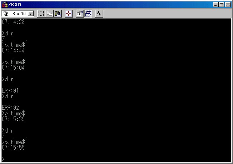233x164 pixels.
Task: Open the Properties toolbar icon
Action: pyautogui.click(x=80, y=14)
